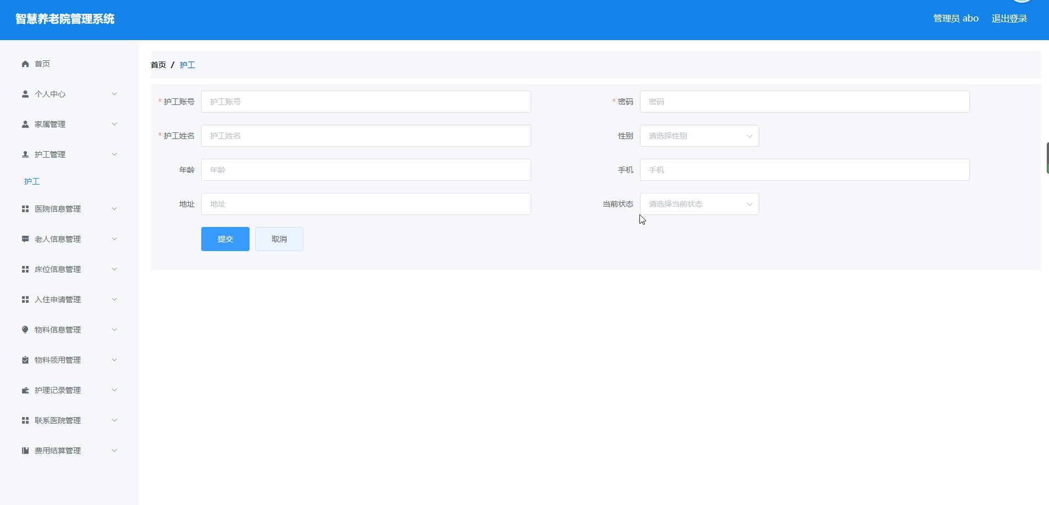Focus the 手机 input field
1049x505 pixels.
(805, 170)
